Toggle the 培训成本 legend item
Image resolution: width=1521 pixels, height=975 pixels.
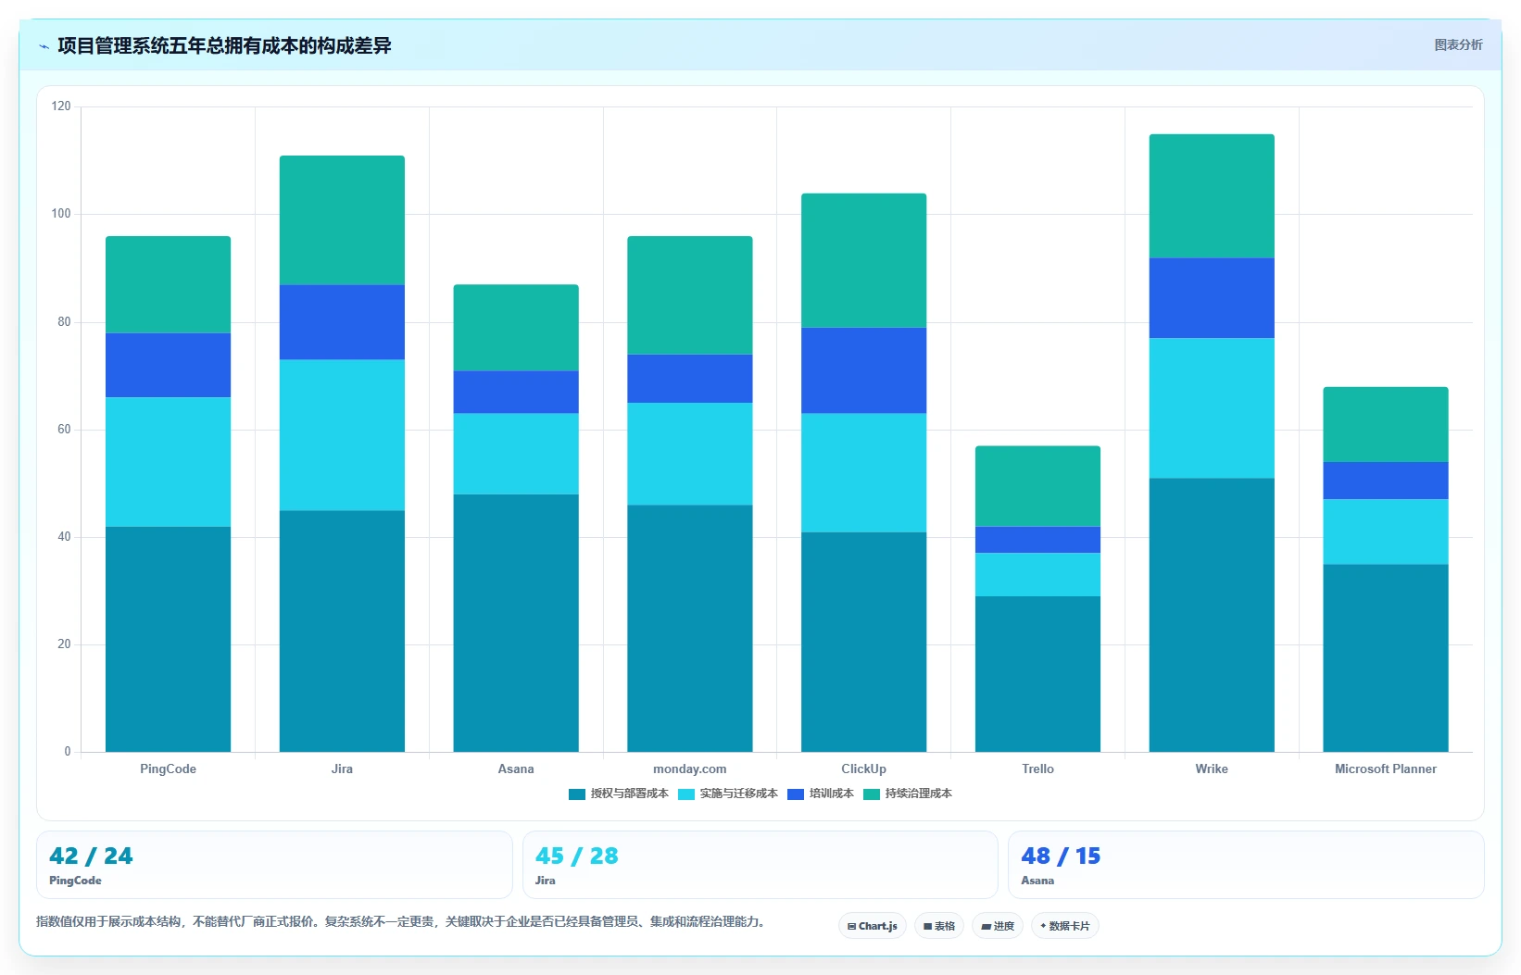pos(821,794)
